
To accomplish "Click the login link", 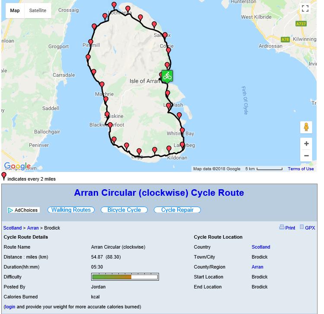I will pyautogui.click(x=10, y=307).
